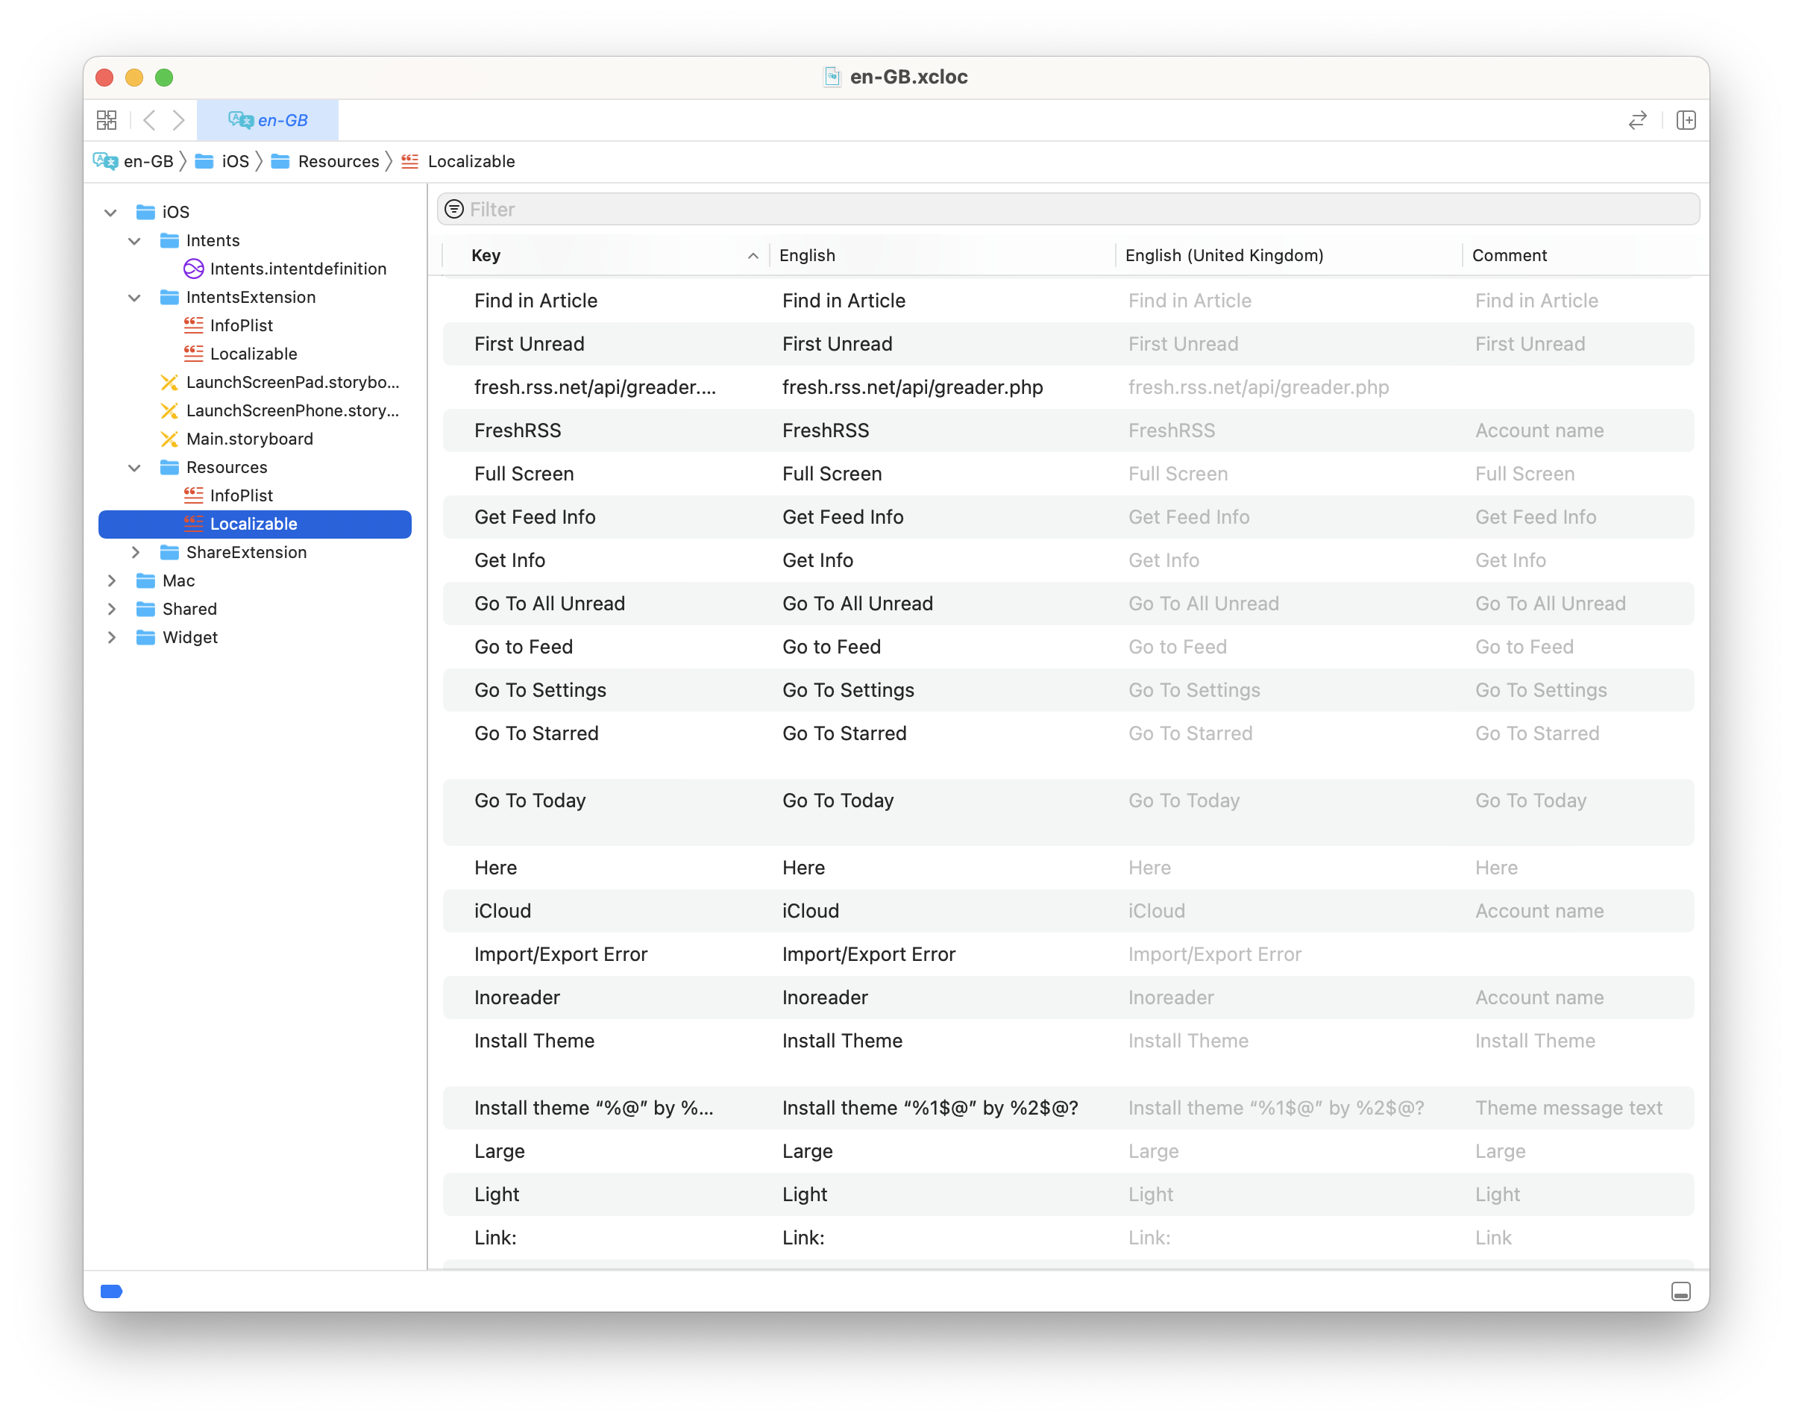Open the related items grid icon

pyautogui.click(x=107, y=120)
